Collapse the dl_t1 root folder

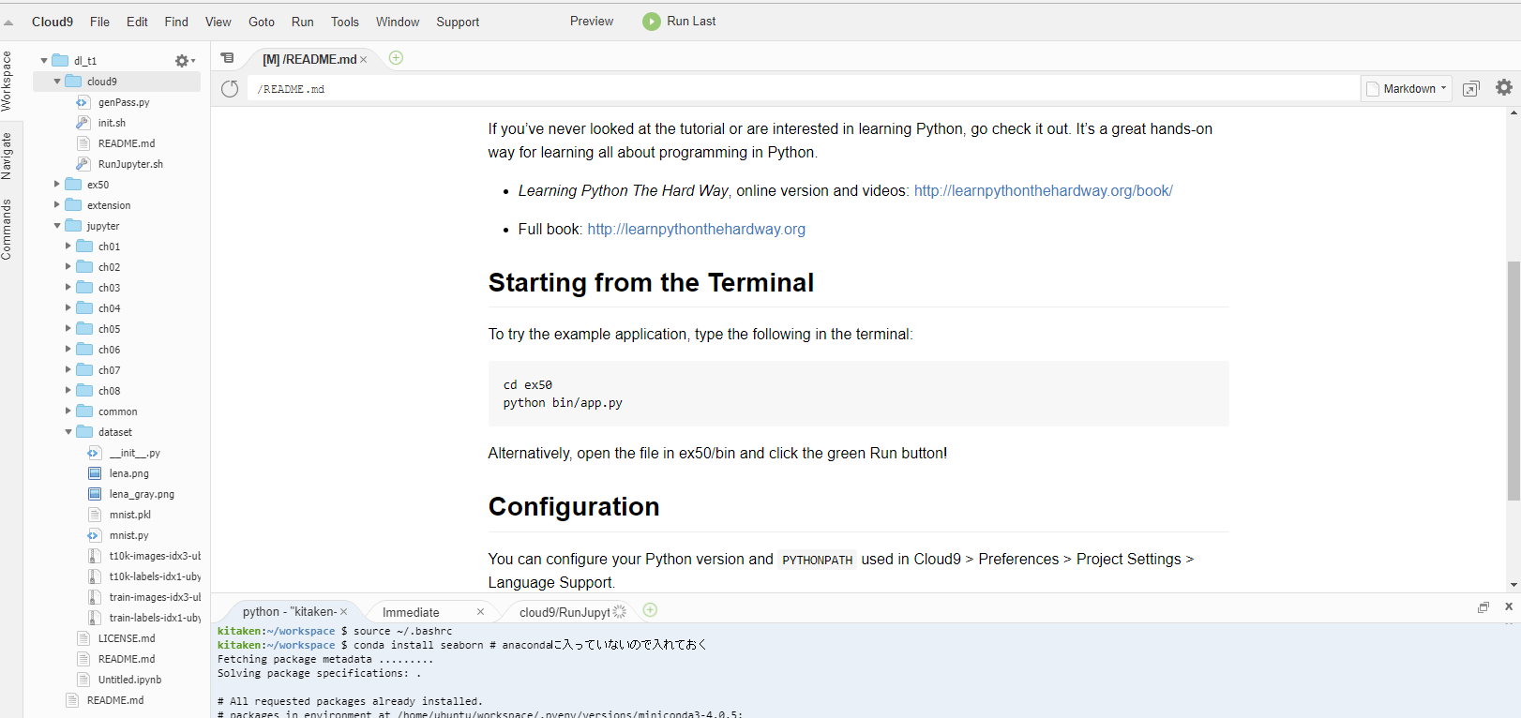(44, 61)
